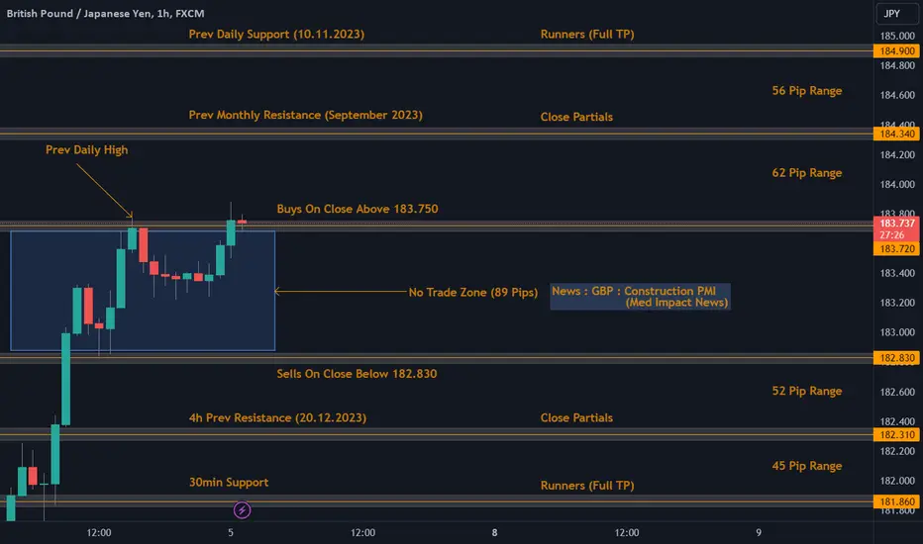Select the 184.900 price label
923x544 pixels.
tap(896, 51)
